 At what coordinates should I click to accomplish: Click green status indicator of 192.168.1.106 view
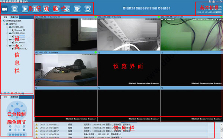96,52
